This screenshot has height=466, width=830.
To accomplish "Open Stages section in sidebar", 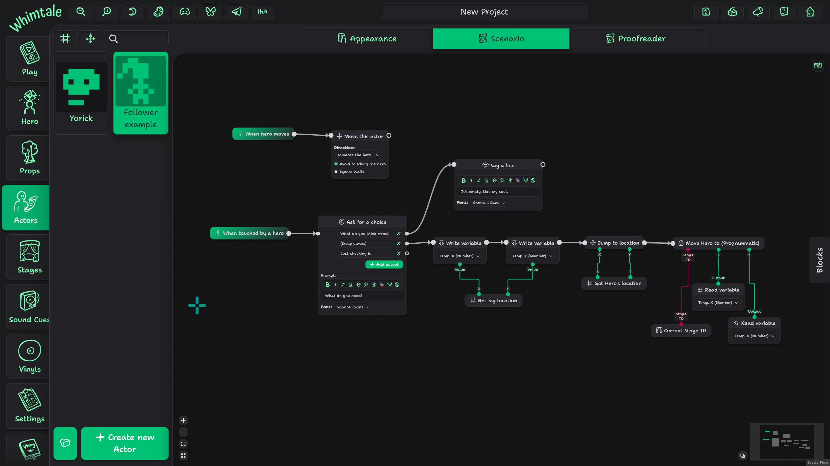I will (30, 257).
